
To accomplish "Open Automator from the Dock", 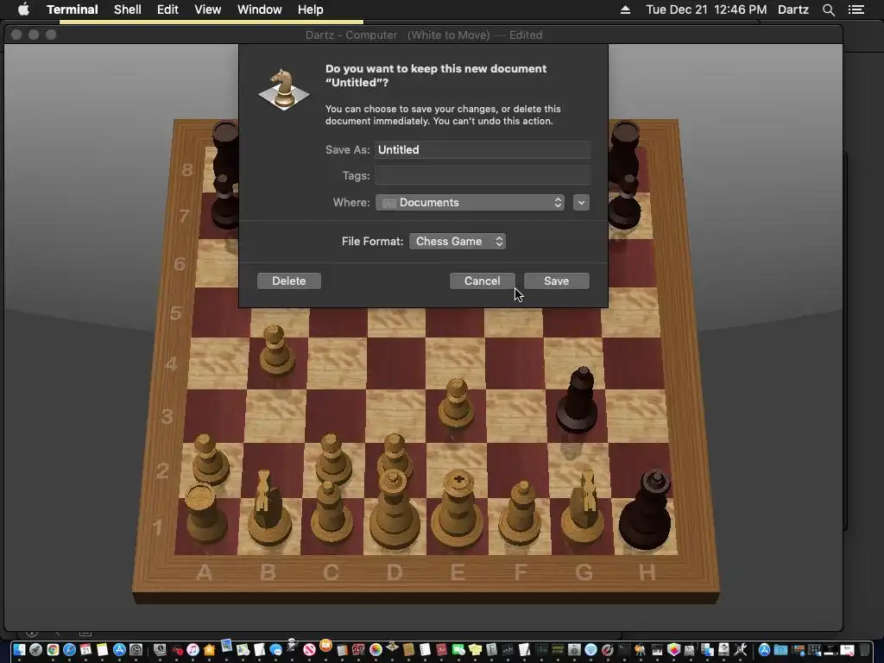I will point(292,646).
